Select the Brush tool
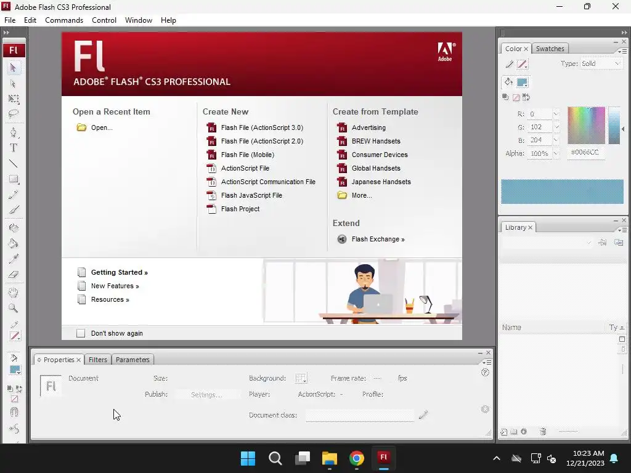The image size is (631, 473). 14,210
